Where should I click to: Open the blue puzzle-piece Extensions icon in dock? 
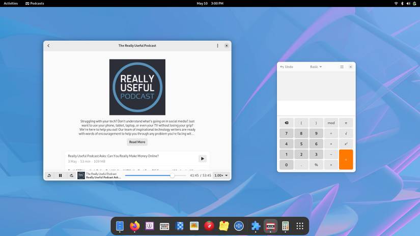(x=256, y=226)
